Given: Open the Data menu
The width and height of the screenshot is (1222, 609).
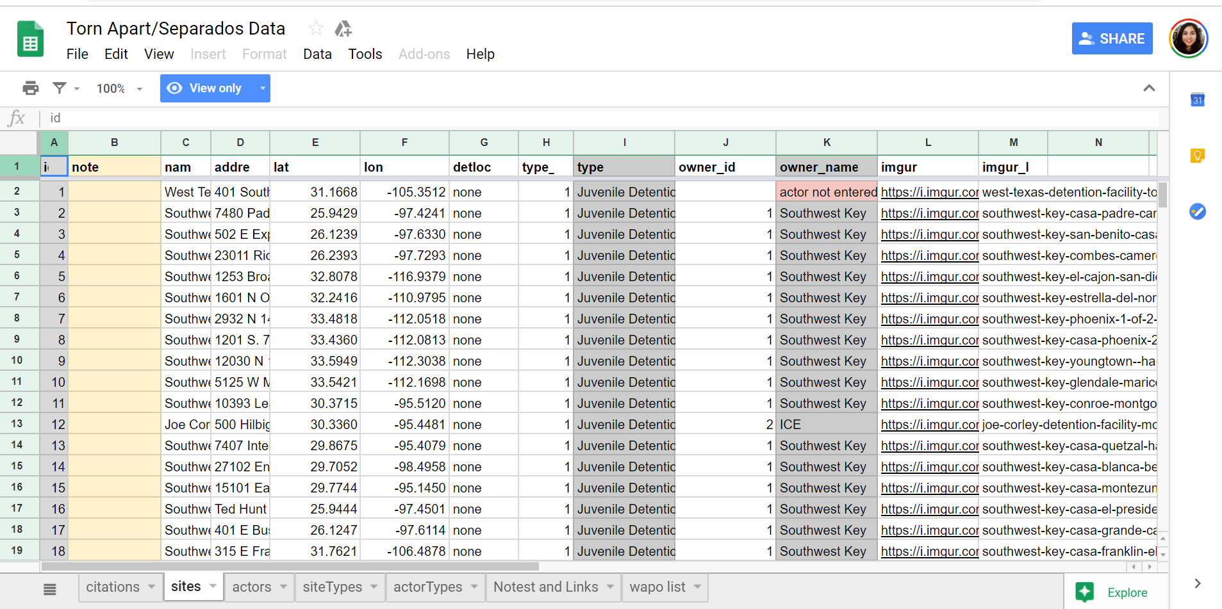Looking at the screenshot, I should (317, 54).
